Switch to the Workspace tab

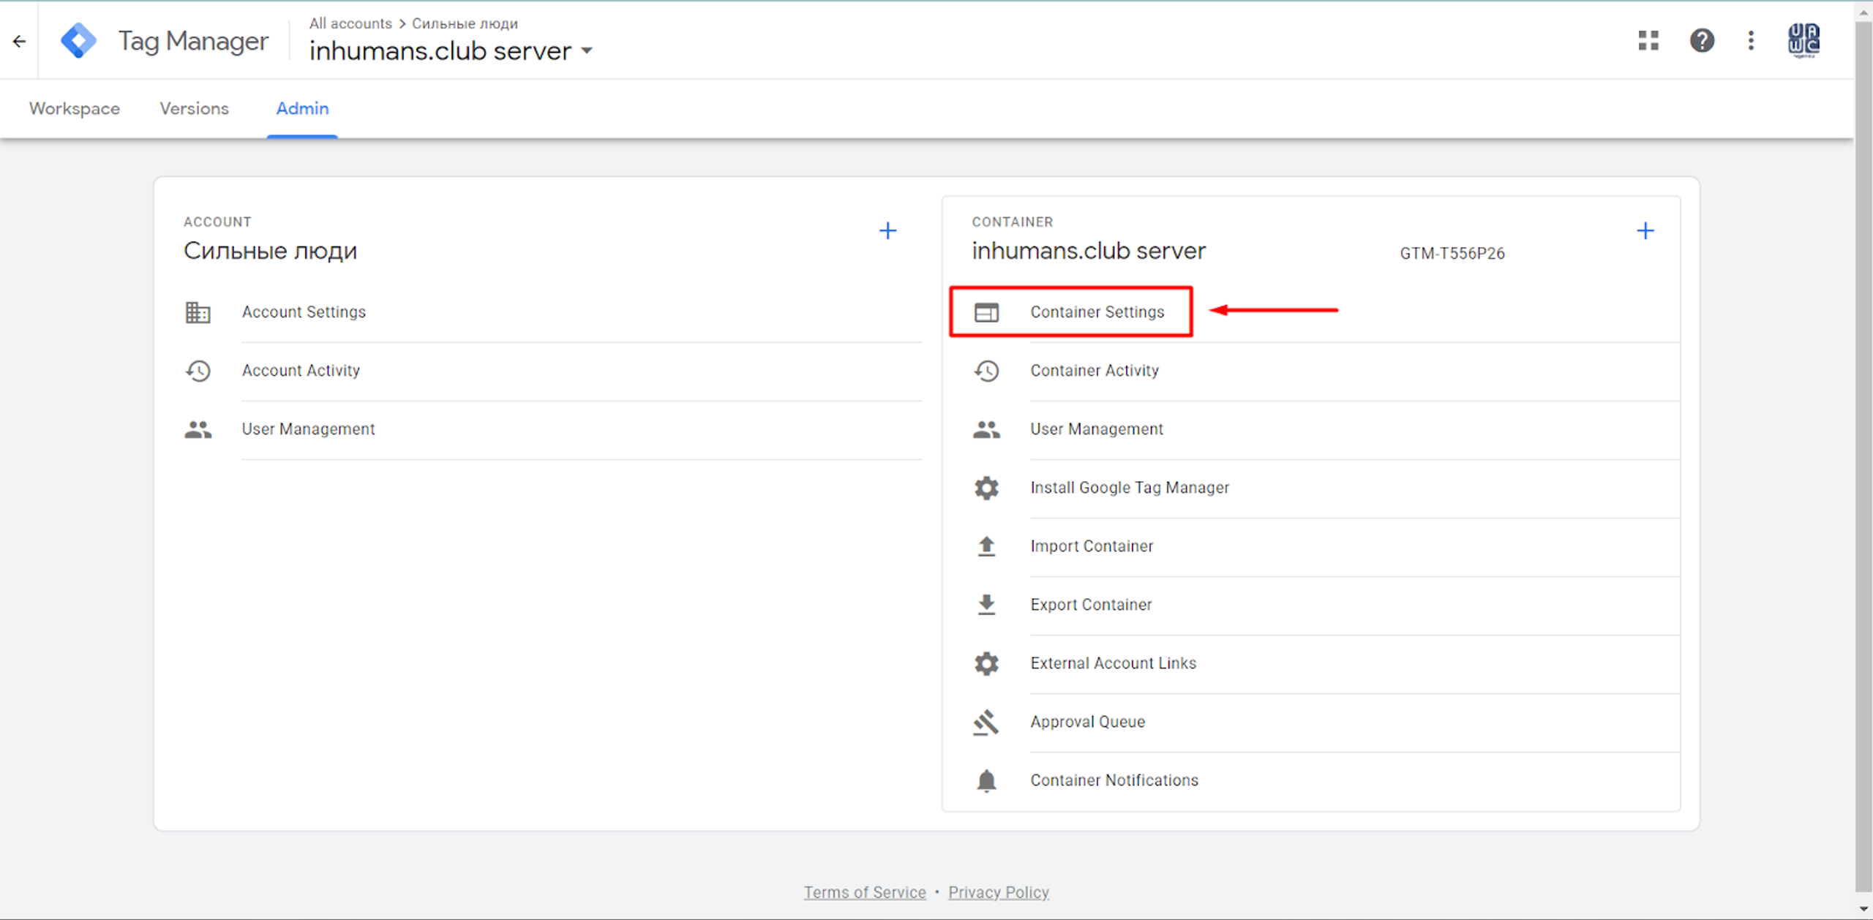pyautogui.click(x=75, y=108)
